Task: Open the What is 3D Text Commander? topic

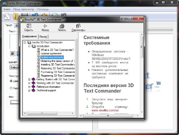Action: [57, 50]
